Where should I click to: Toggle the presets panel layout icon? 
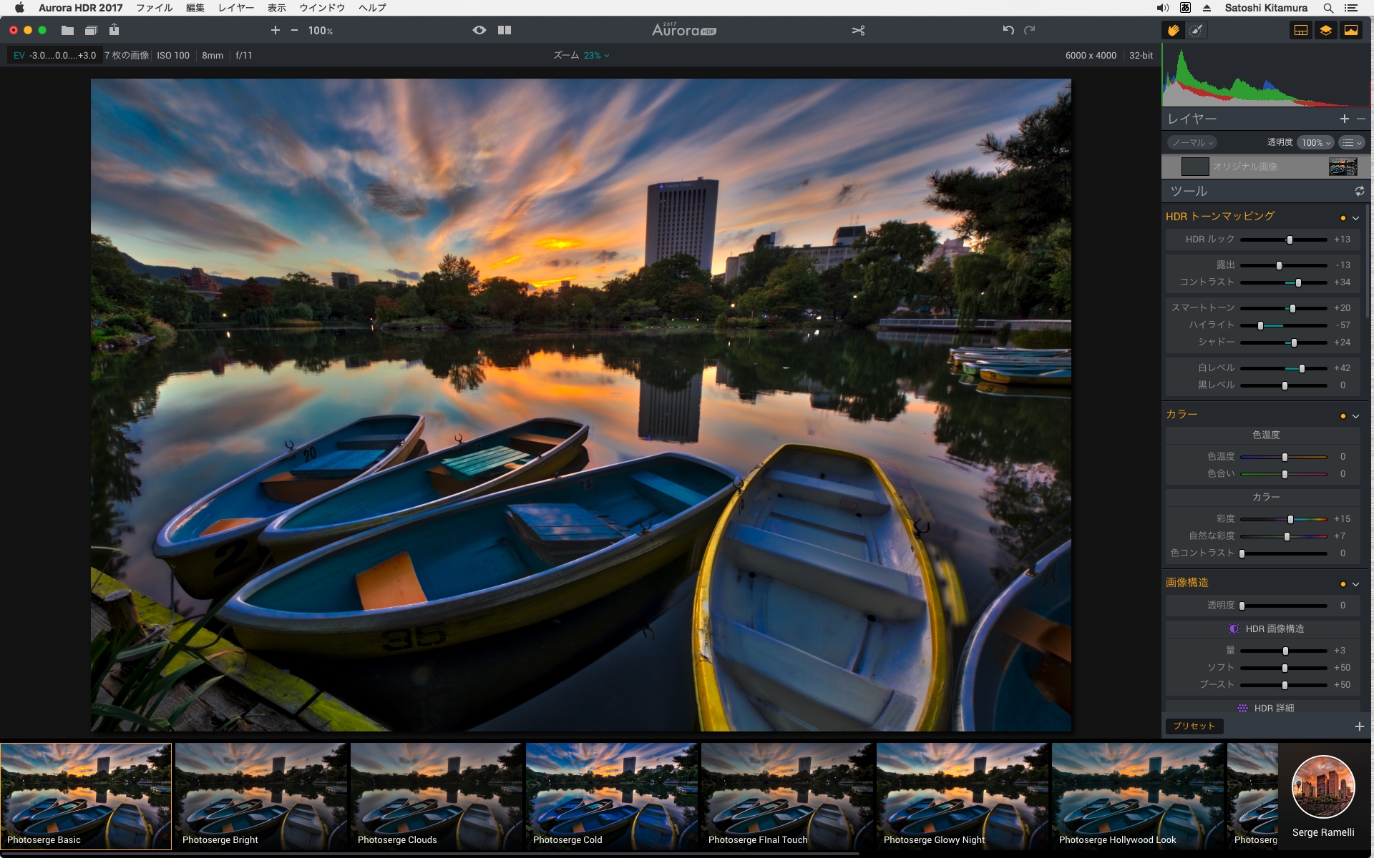coord(1301,30)
